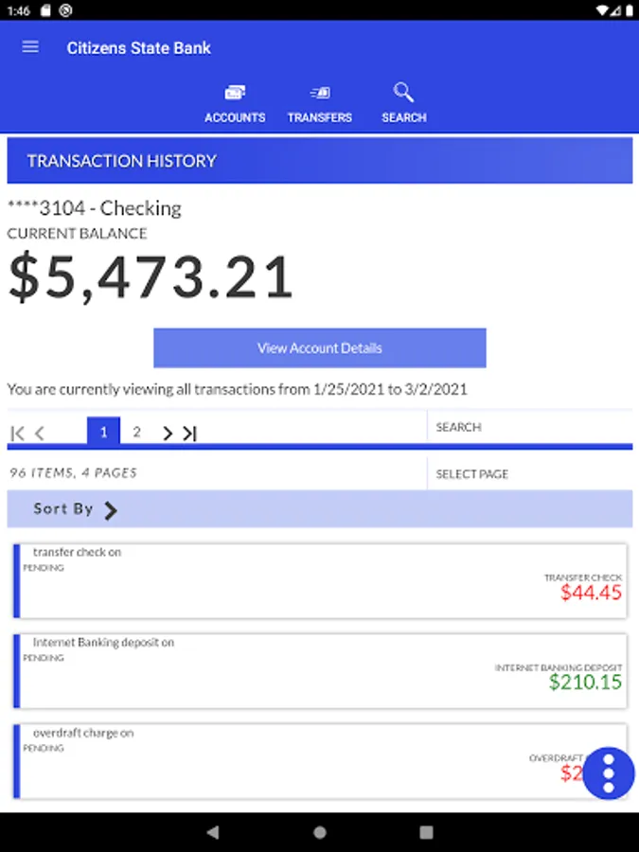Click the TRANSFER CHECK type label
Screen dimensions: 639x852
[583, 577]
